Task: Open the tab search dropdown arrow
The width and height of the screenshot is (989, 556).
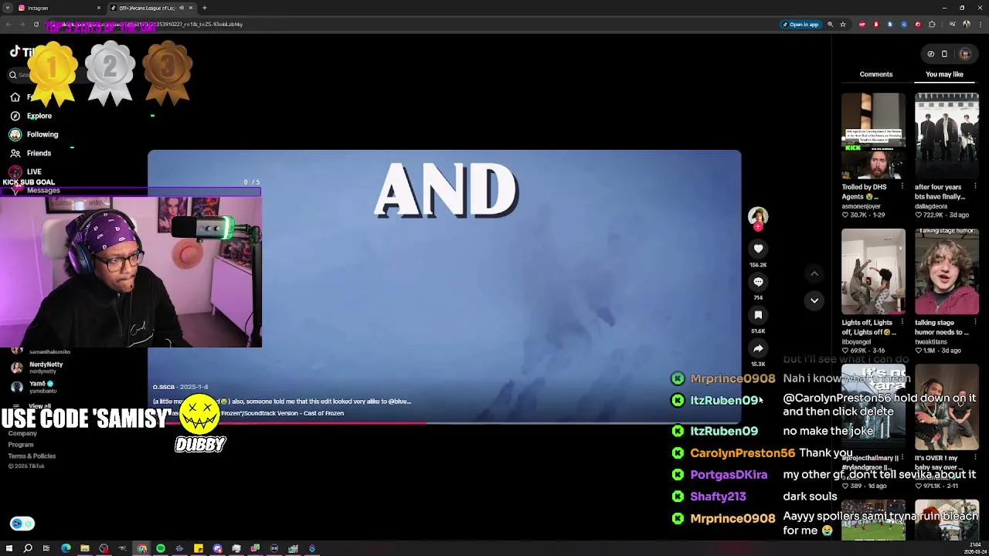Action: click(8, 8)
